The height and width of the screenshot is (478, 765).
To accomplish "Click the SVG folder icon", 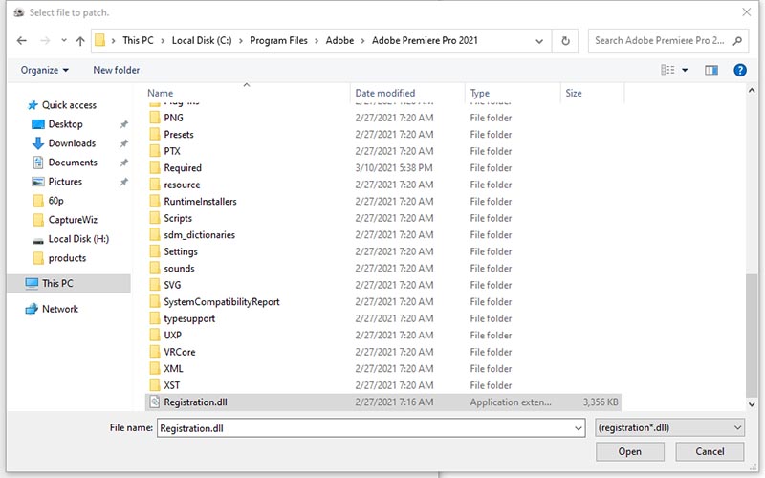I will (155, 285).
